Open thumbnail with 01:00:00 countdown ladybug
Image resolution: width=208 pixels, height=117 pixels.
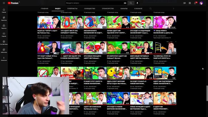pos(72,73)
